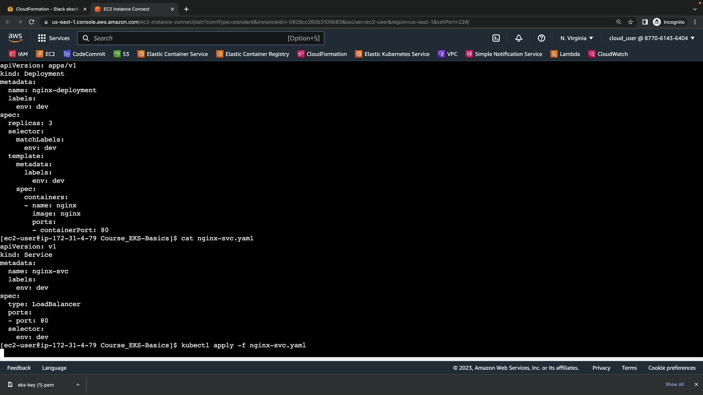
Task: Open the Services grid menu
Action: 53,38
